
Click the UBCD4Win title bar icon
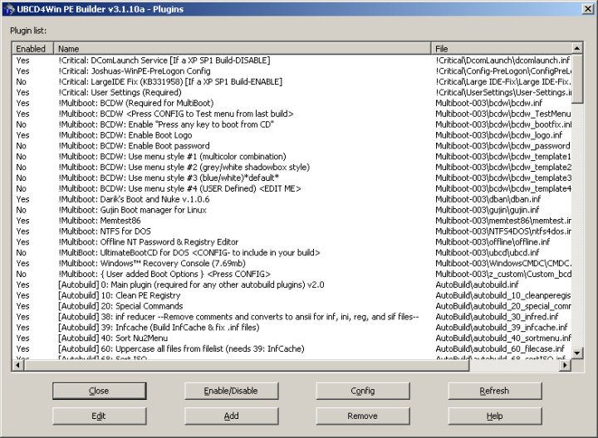click(9, 9)
